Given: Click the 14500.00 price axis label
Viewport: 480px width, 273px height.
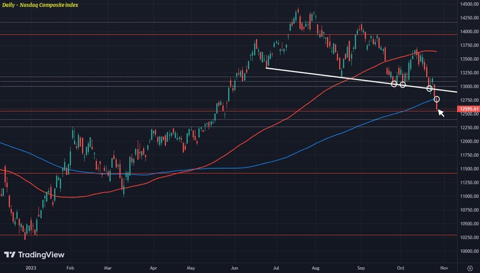Looking at the screenshot, I should 469,4.
